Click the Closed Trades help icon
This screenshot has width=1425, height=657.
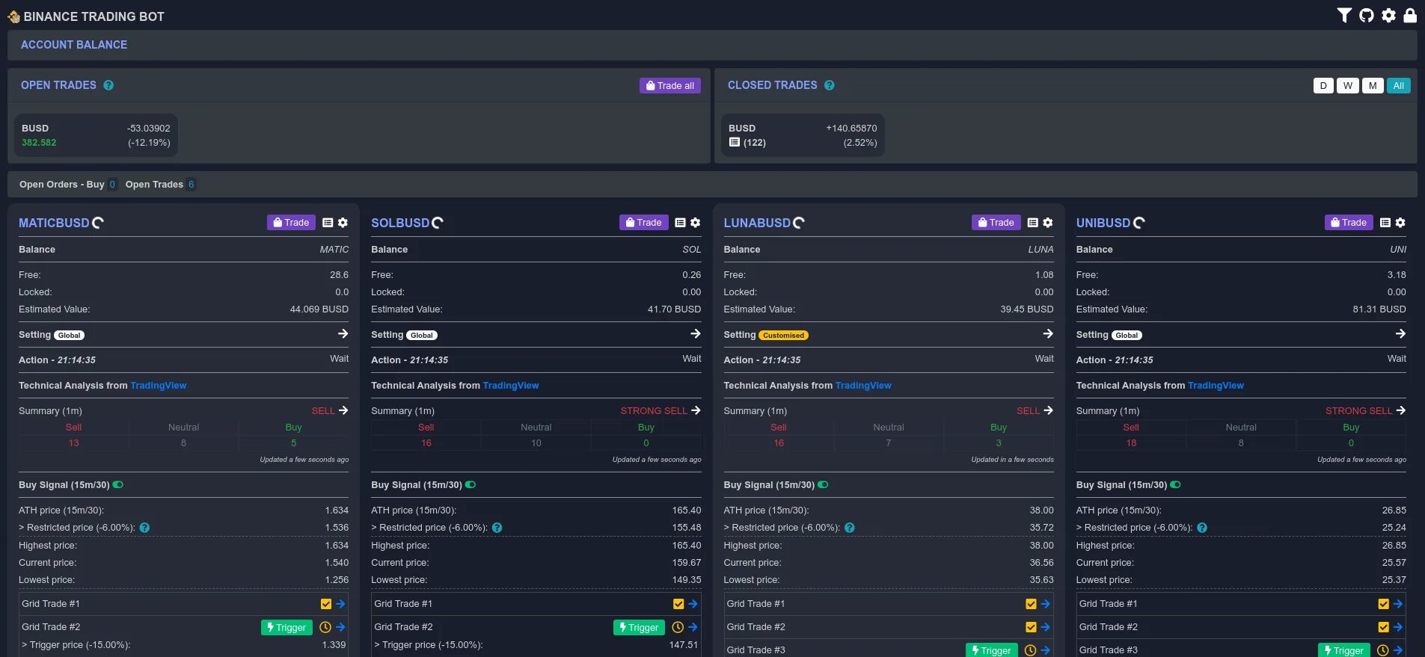(x=830, y=85)
